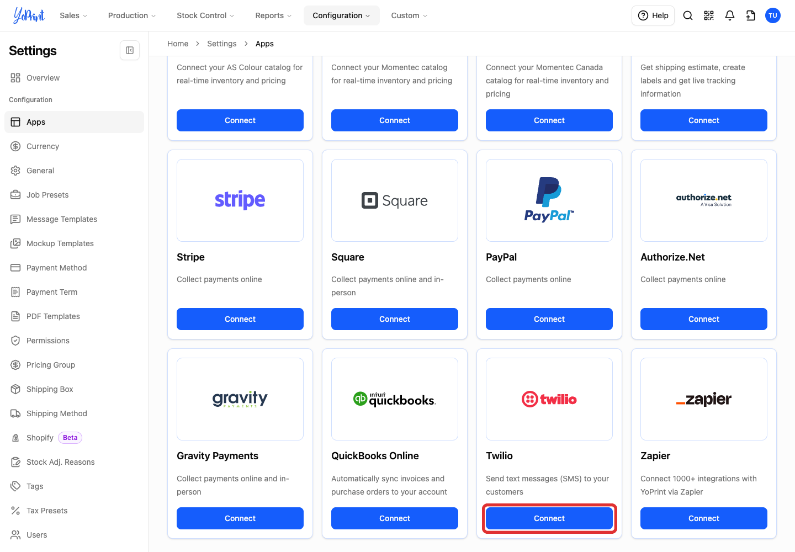Click the Users people icon
Screen dimensions: 795x552
[15, 535]
